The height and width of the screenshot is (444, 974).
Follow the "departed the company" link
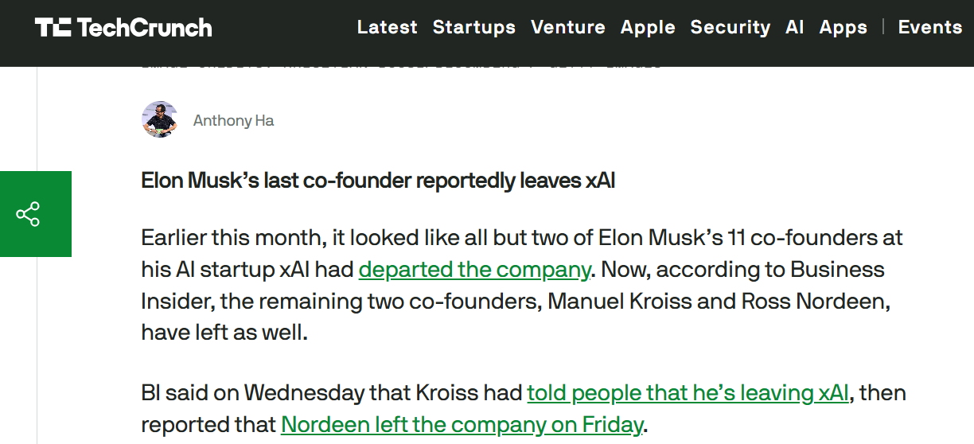(x=474, y=270)
